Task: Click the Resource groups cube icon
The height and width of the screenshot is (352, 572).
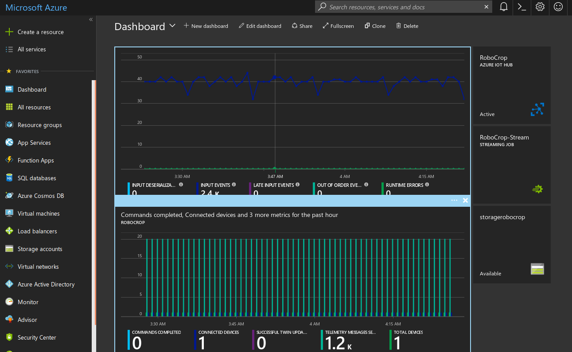Action: point(9,124)
